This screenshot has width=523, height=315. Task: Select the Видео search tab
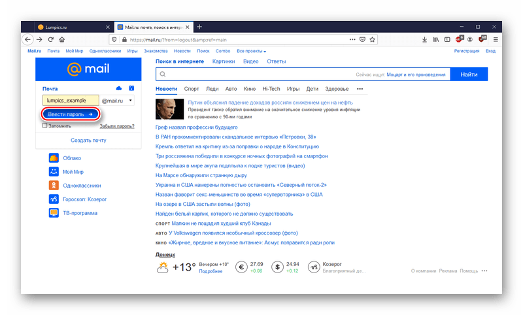(251, 61)
